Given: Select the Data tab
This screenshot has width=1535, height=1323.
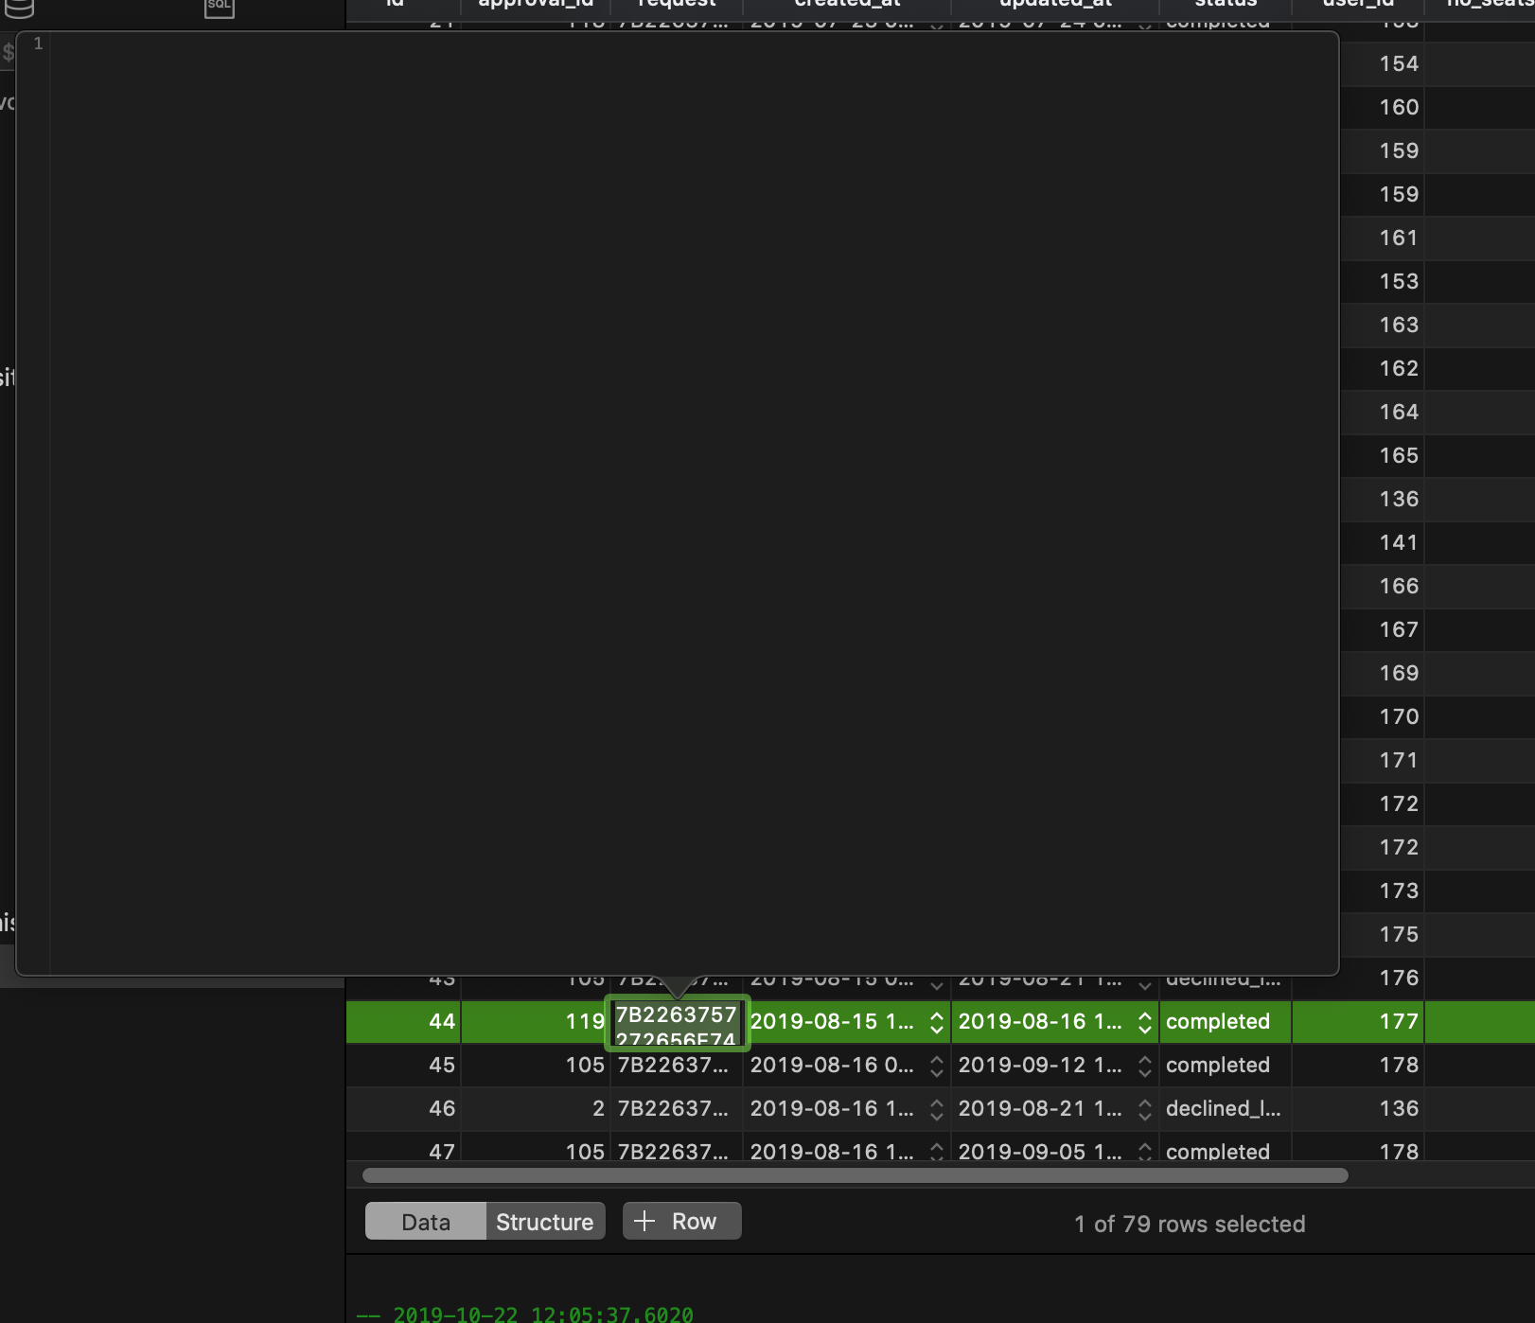Looking at the screenshot, I should point(424,1221).
